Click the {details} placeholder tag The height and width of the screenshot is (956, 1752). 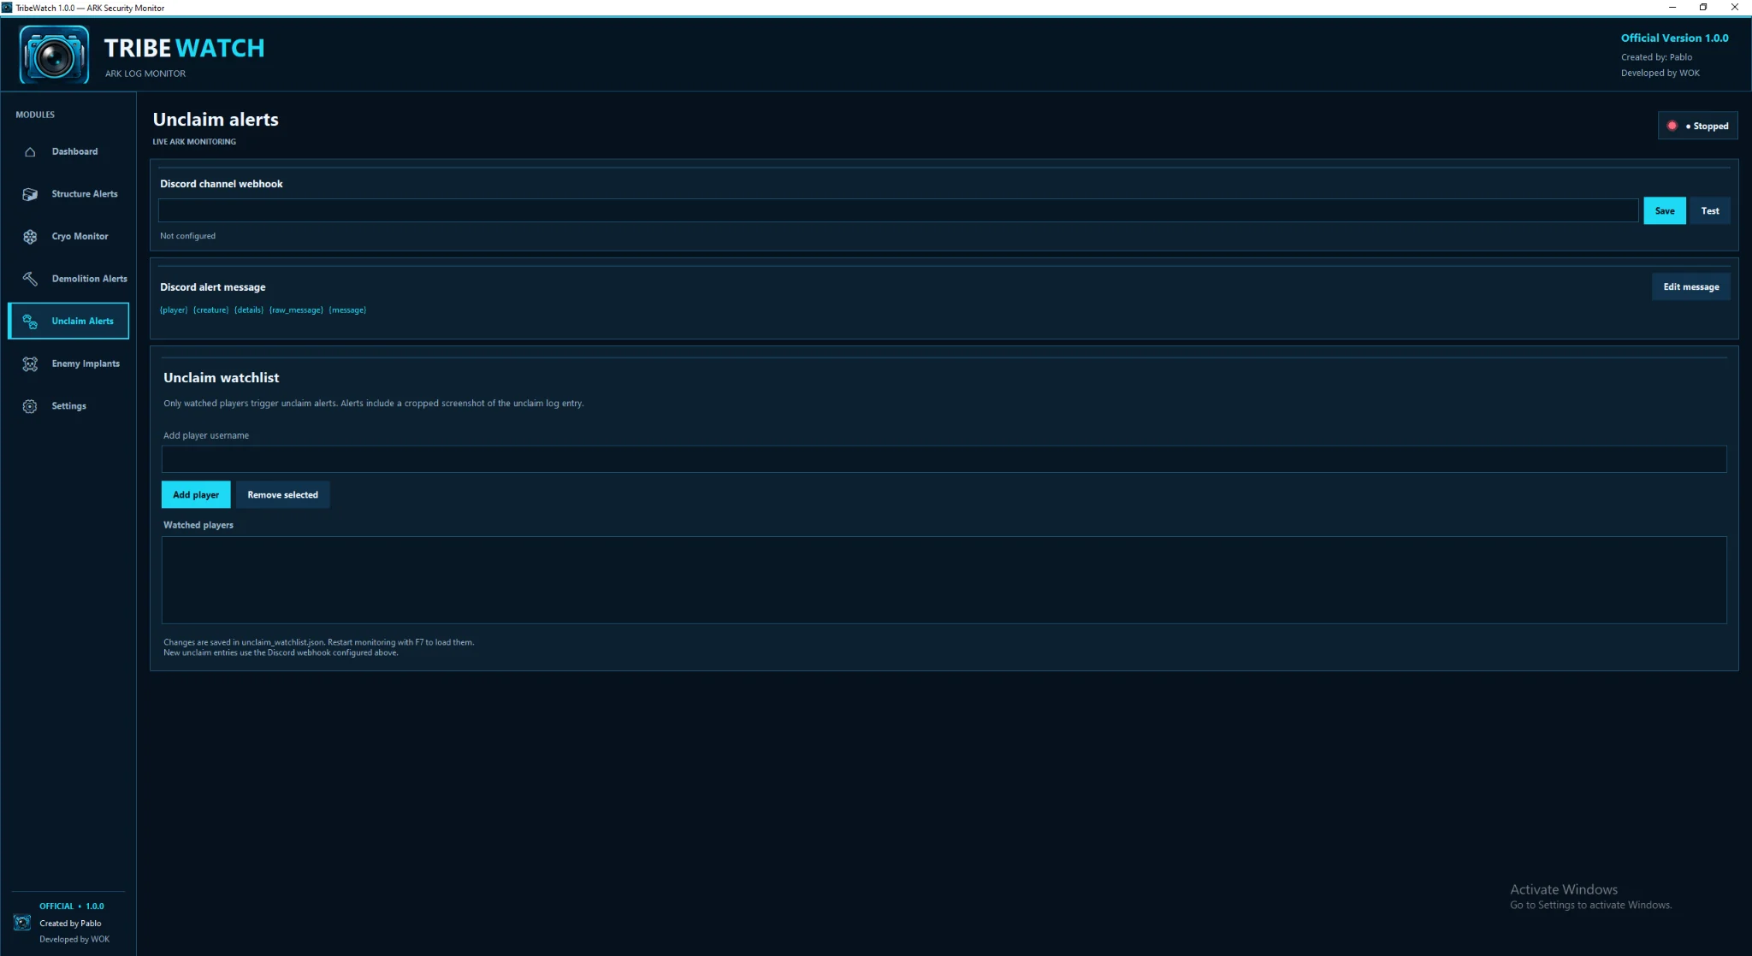coord(249,310)
